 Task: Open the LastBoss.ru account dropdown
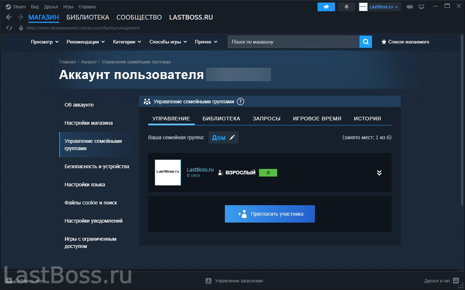point(380,7)
